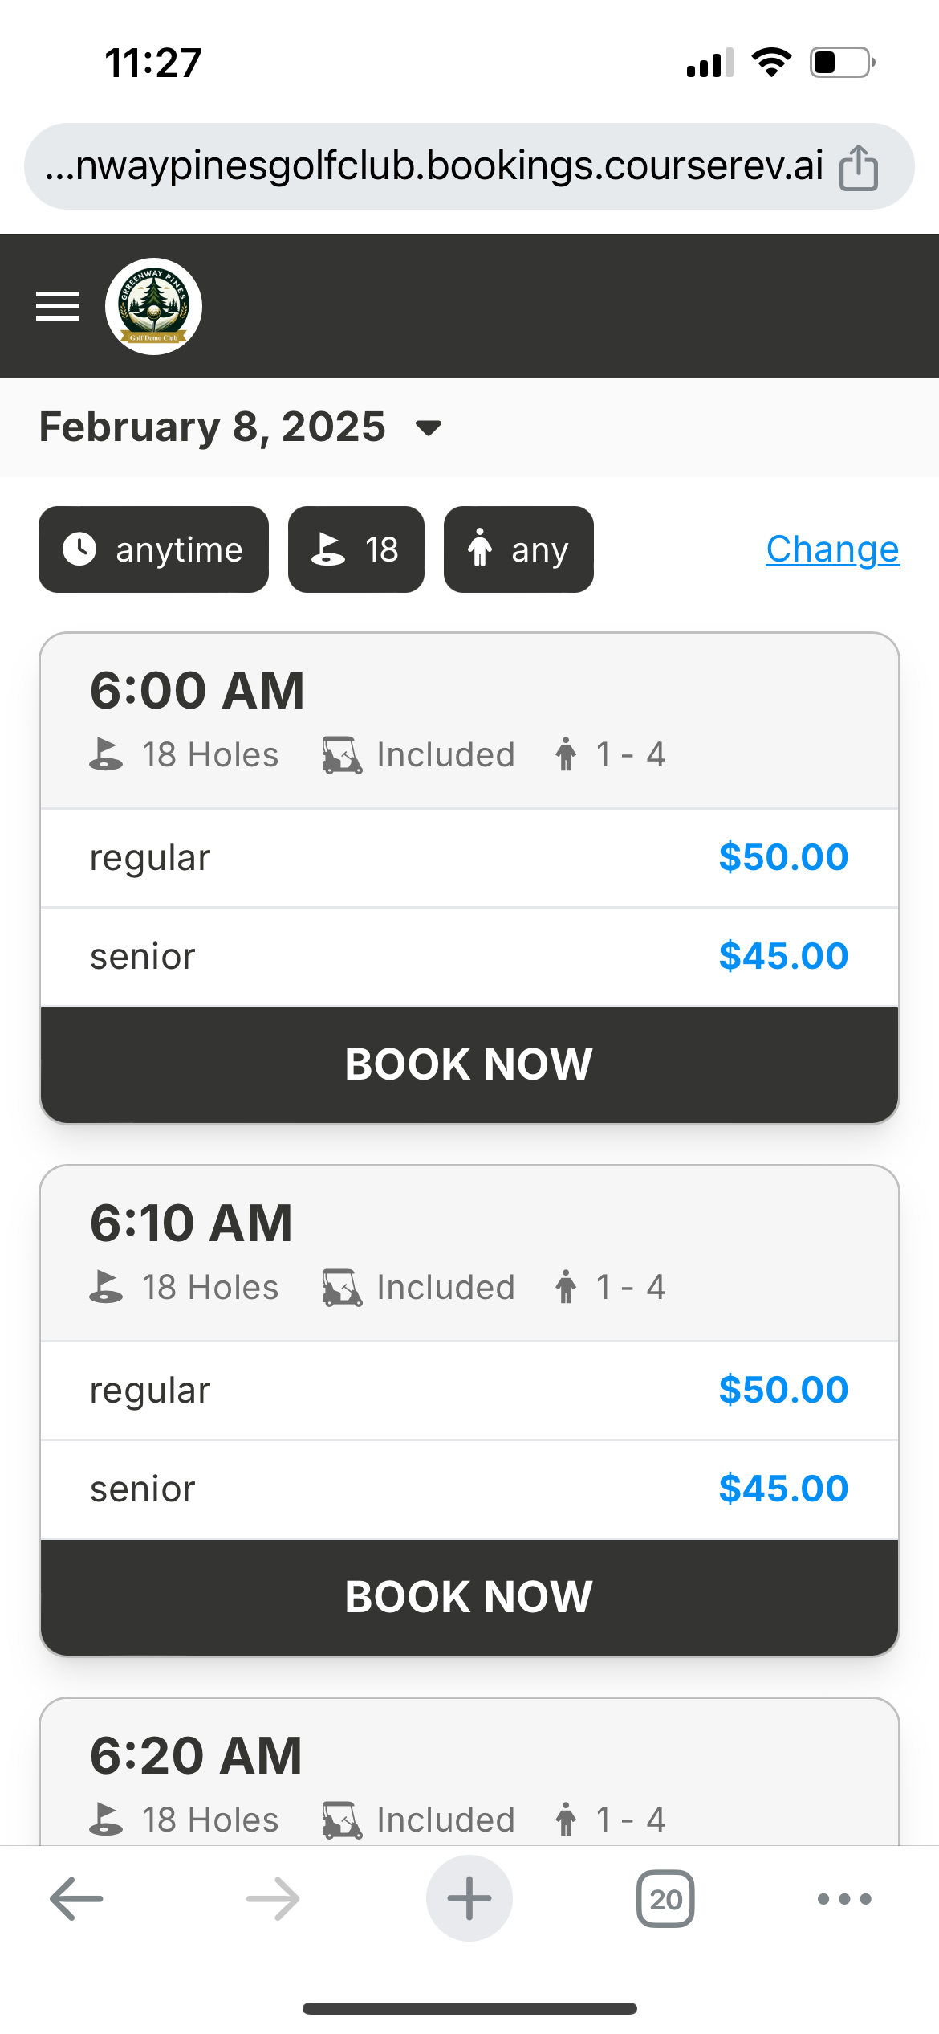Open the browser three-dot more menu
Viewport: 939px width, 2034px height.
coord(844,1898)
